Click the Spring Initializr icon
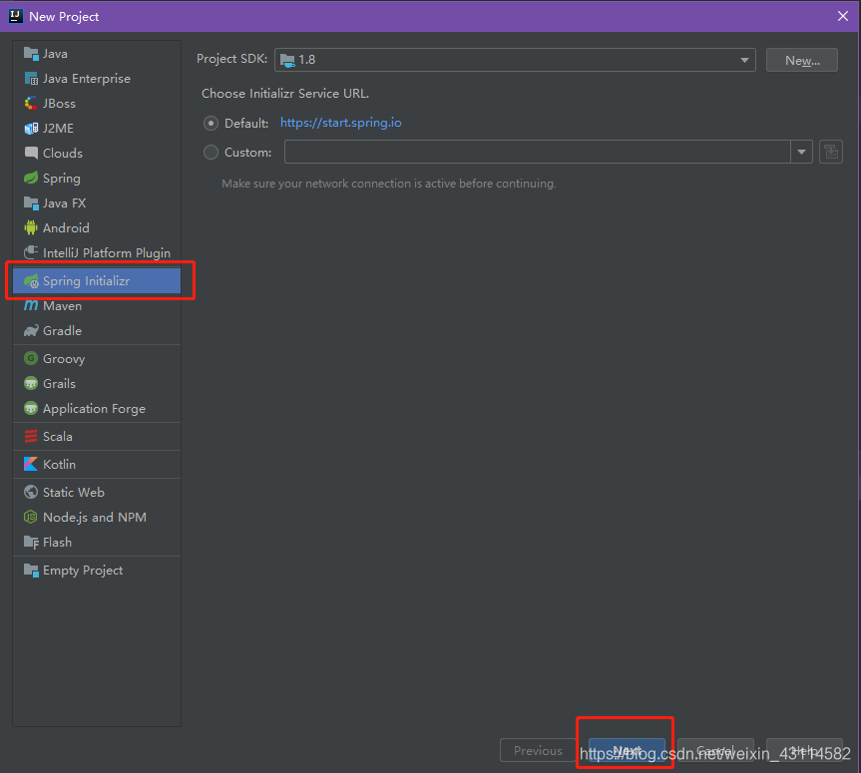 tap(31, 281)
